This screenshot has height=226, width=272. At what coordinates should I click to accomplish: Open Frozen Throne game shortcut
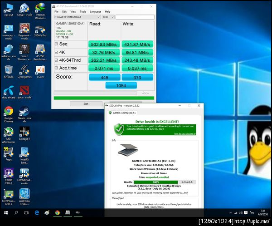pyautogui.click(x=24, y=52)
